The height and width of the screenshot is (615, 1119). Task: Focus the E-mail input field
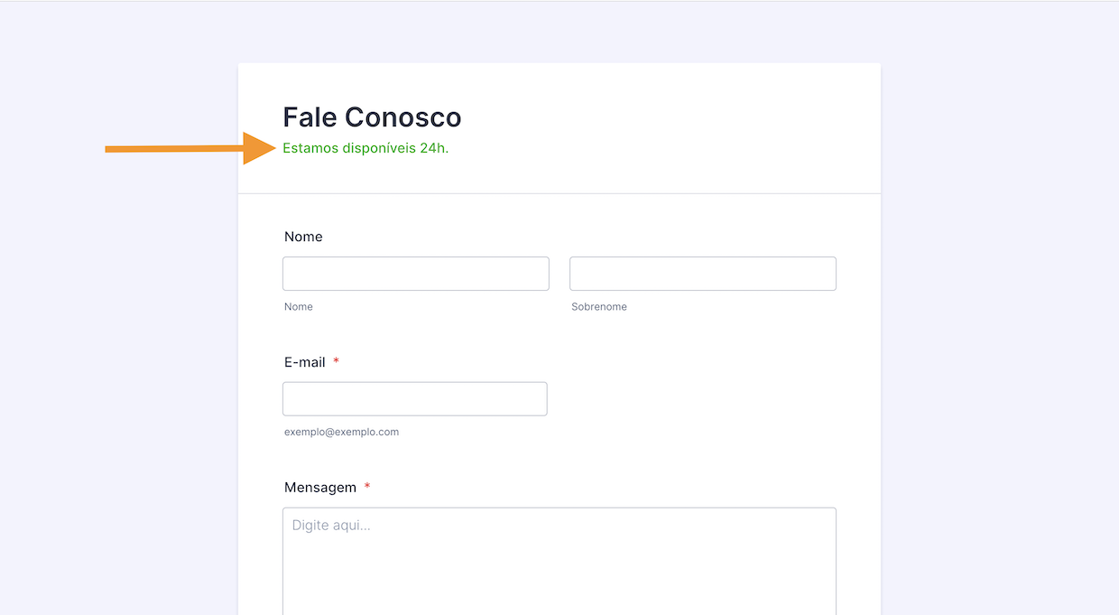tap(414, 398)
